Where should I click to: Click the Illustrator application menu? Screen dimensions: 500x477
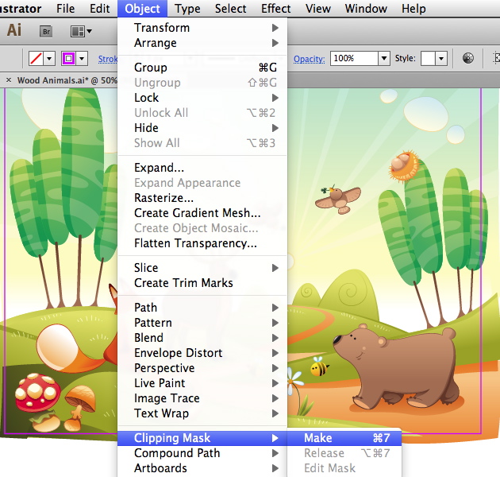(x=21, y=9)
